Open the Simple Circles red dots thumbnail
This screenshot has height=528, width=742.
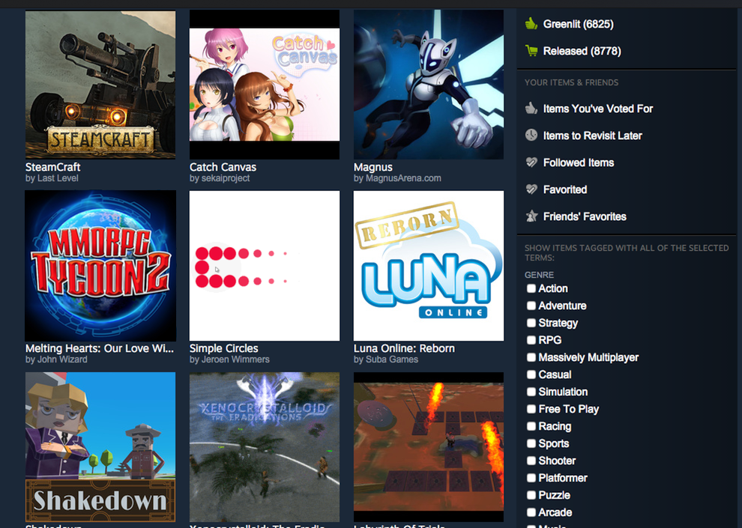pos(265,266)
